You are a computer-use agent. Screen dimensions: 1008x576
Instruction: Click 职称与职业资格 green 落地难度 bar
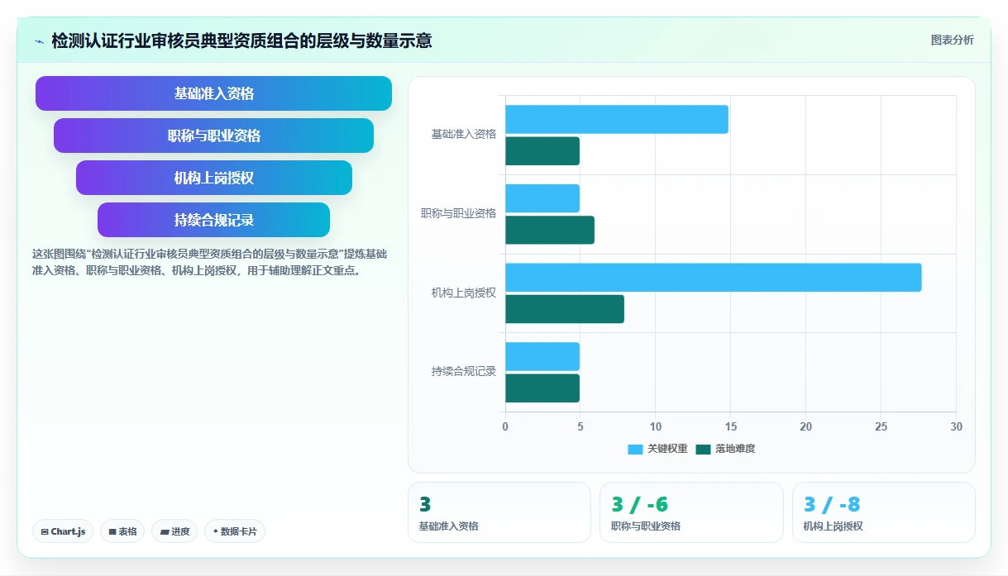[550, 230]
